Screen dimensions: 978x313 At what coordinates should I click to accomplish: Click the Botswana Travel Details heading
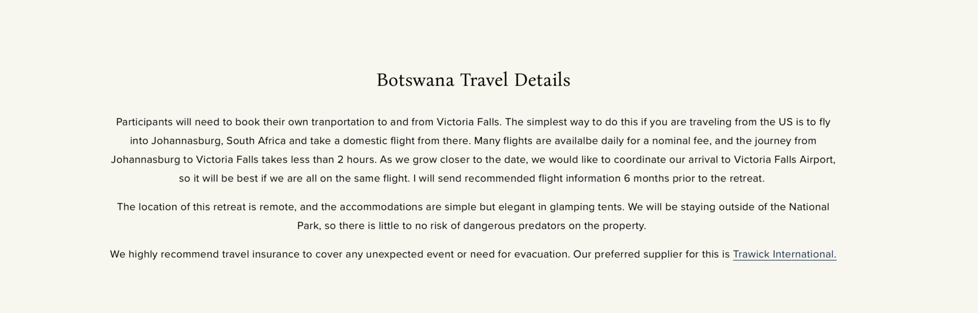473,80
